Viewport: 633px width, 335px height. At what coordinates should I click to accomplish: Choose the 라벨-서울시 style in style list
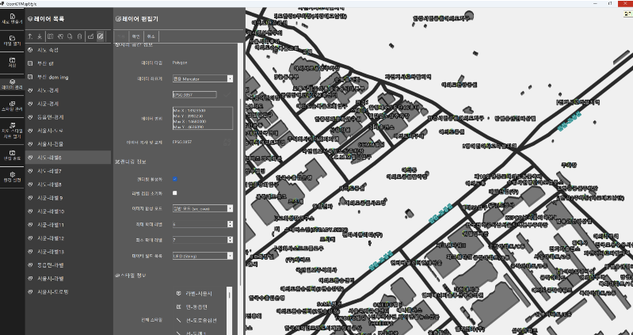click(200, 294)
